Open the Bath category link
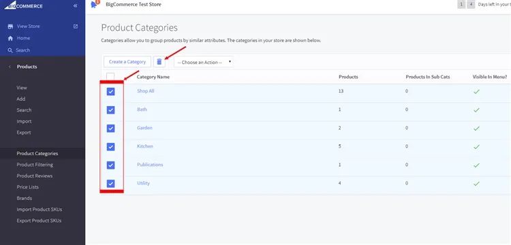511x245 pixels. pyautogui.click(x=142, y=110)
